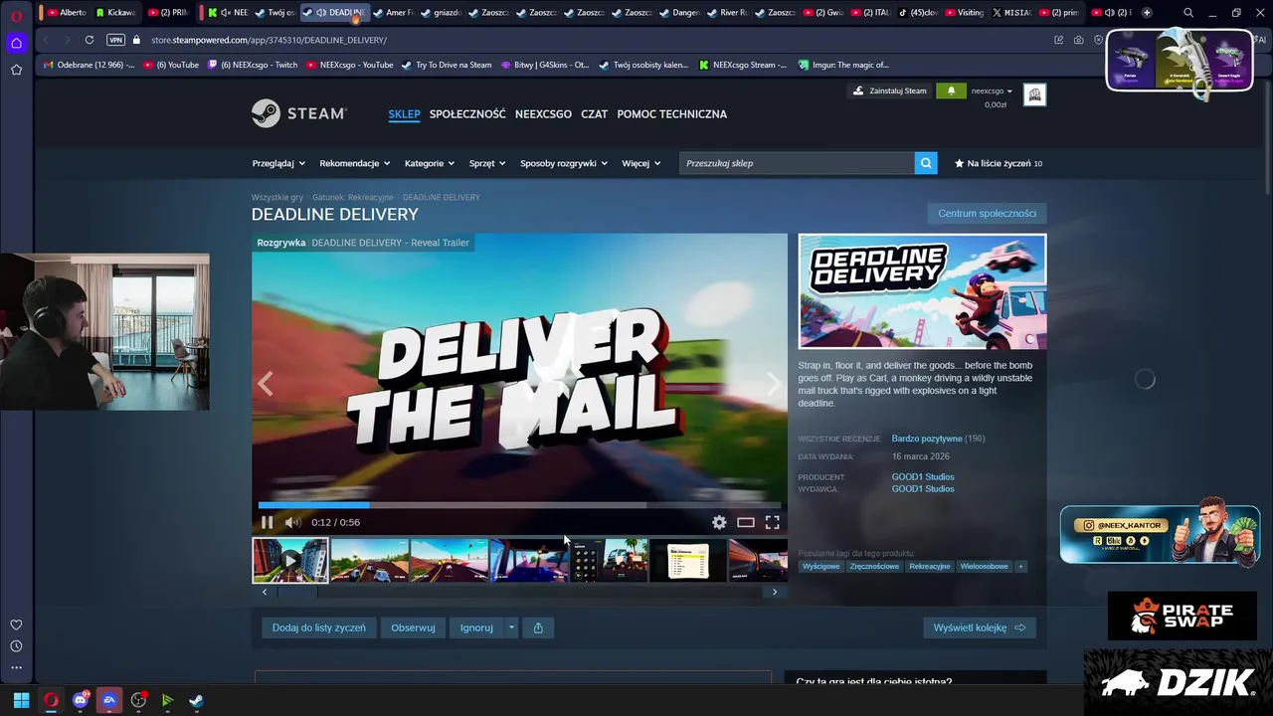Click the address bar URL
This screenshot has width=1273, height=716.
(269, 40)
